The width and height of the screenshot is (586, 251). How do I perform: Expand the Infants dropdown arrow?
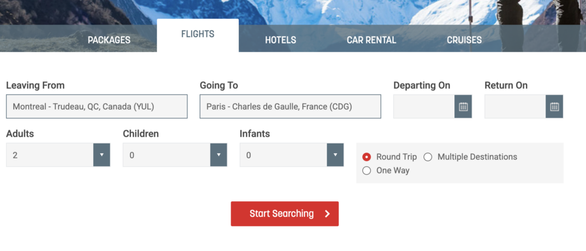coord(335,155)
